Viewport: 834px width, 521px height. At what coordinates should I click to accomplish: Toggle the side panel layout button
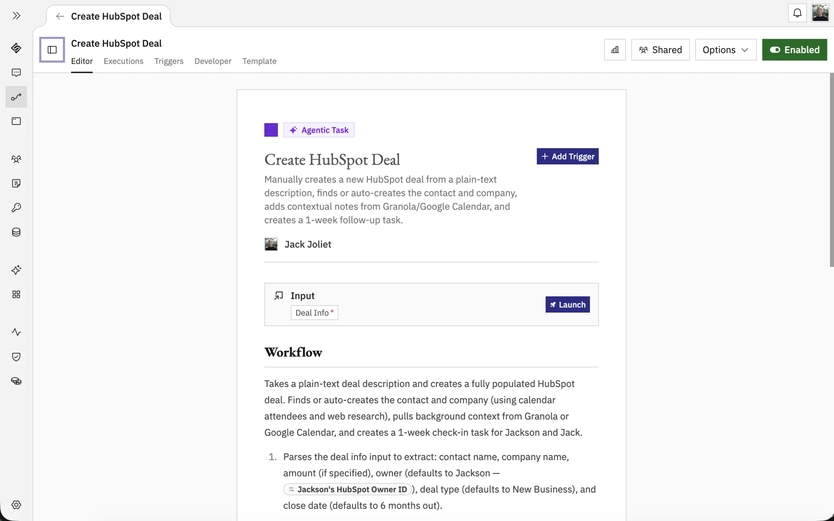click(x=52, y=50)
